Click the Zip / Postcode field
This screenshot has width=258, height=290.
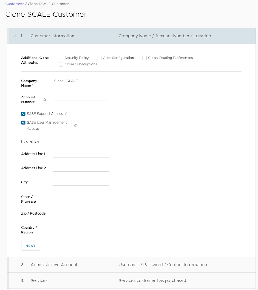click(x=81, y=214)
